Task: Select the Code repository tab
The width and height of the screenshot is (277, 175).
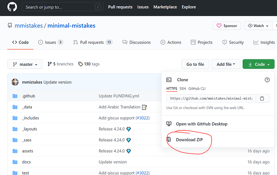Action: tap(20, 43)
